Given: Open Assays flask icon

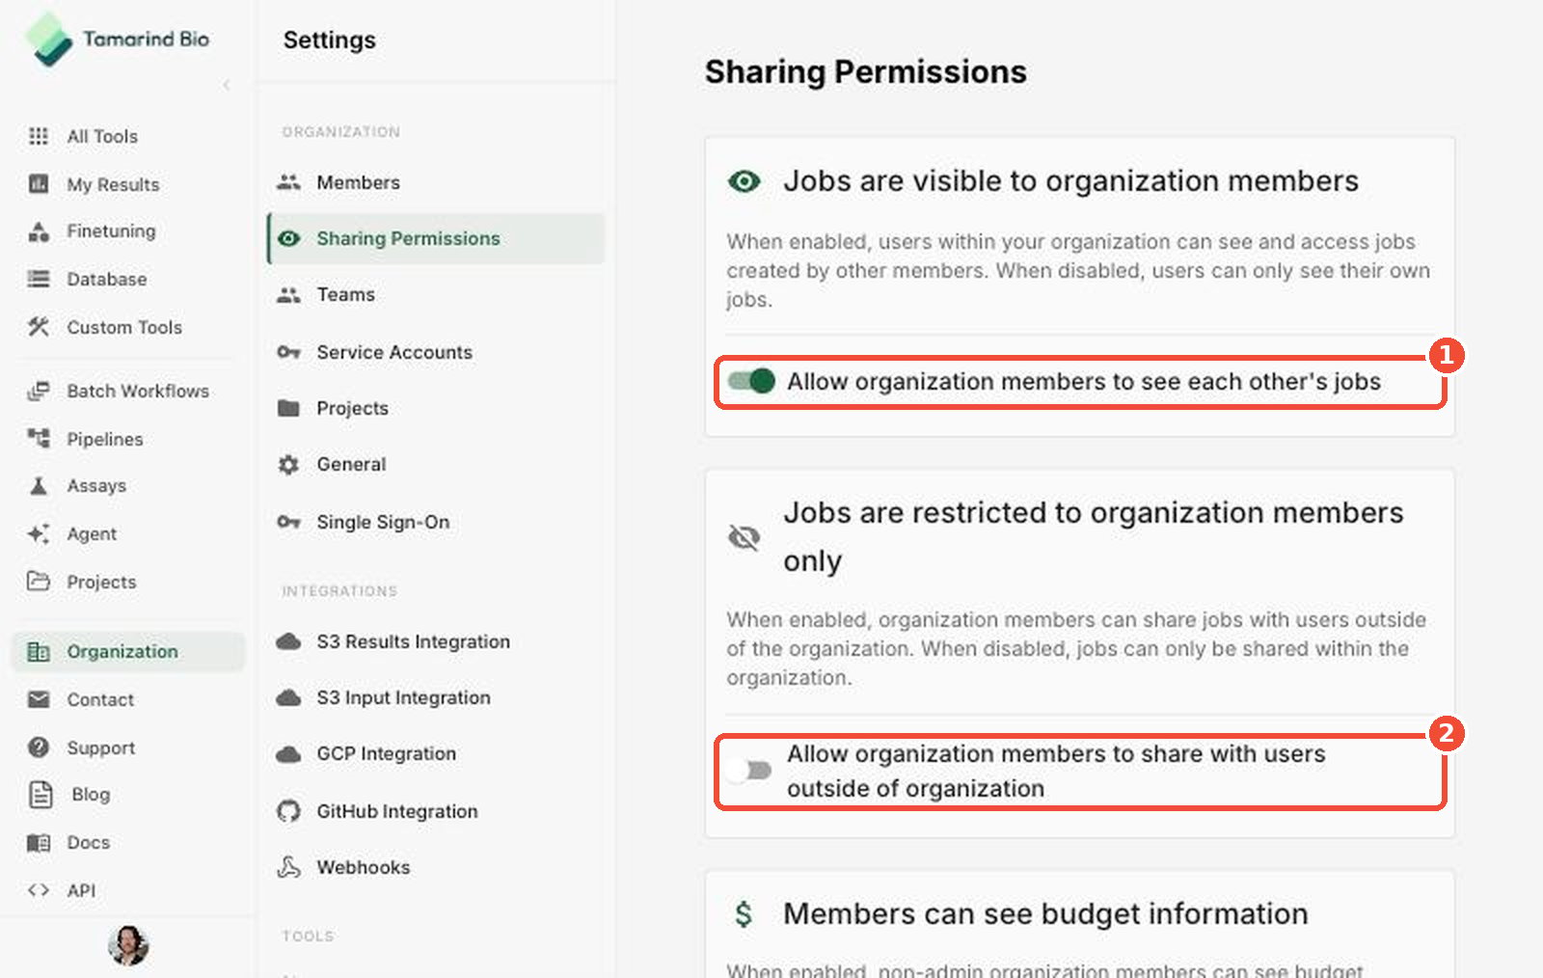Looking at the screenshot, I should (x=39, y=485).
